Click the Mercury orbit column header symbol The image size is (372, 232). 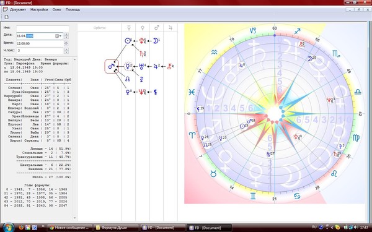point(129,28)
